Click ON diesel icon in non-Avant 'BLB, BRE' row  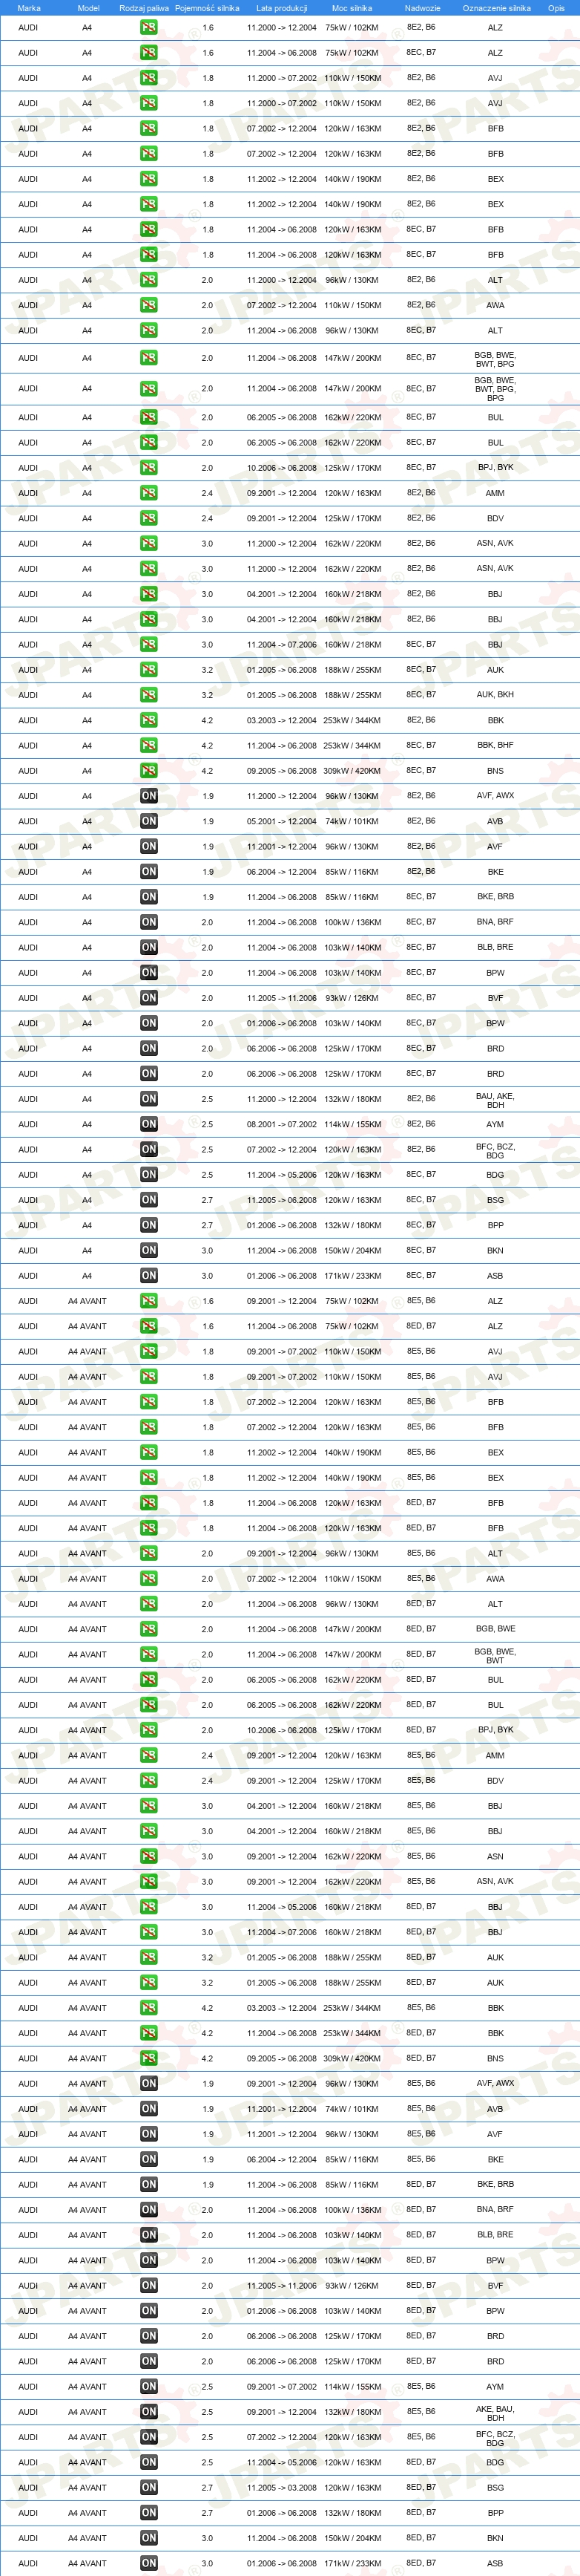(x=148, y=947)
